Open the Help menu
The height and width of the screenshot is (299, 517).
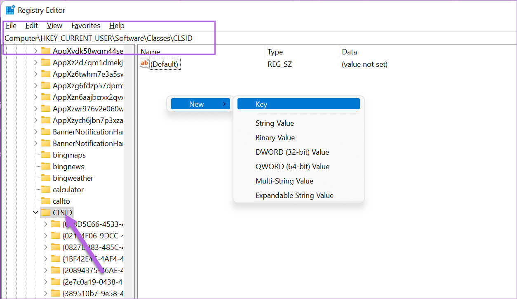click(x=117, y=26)
